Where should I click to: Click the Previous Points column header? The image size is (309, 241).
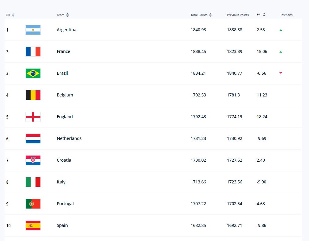tap(238, 15)
